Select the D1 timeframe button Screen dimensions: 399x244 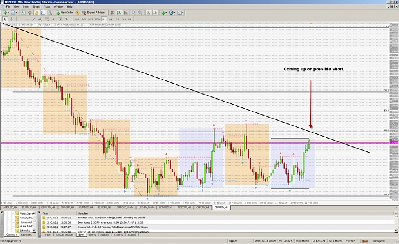tap(117, 19)
